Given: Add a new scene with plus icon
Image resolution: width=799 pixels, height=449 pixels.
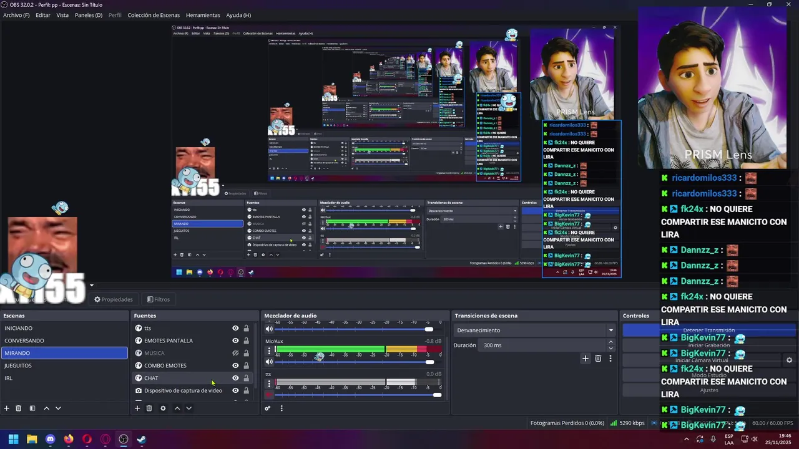Looking at the screenshot, I should (x=7, y=408).
